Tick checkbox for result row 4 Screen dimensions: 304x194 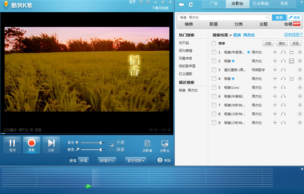tap(214, 79)
